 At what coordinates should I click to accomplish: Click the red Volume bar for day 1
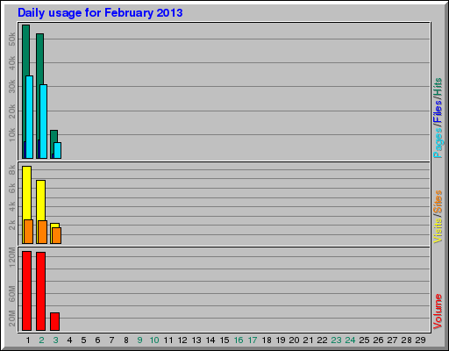pos(26,291)
